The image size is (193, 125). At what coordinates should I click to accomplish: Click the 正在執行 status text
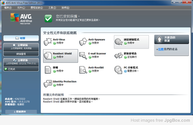point(132,57)
